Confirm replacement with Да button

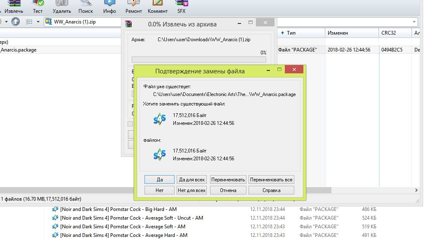coord(159,180)
